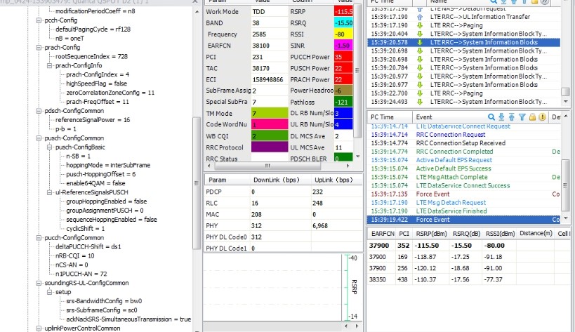Image resolution: width=575 pixels, height=332 pixels.
Task: Click the parameter table horizontal scrollbar thumb
Action: point(267,166)
